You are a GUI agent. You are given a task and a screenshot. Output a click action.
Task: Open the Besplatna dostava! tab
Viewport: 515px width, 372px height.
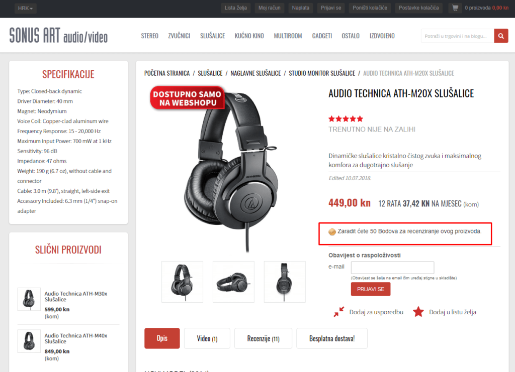click(x=332, y=338)
